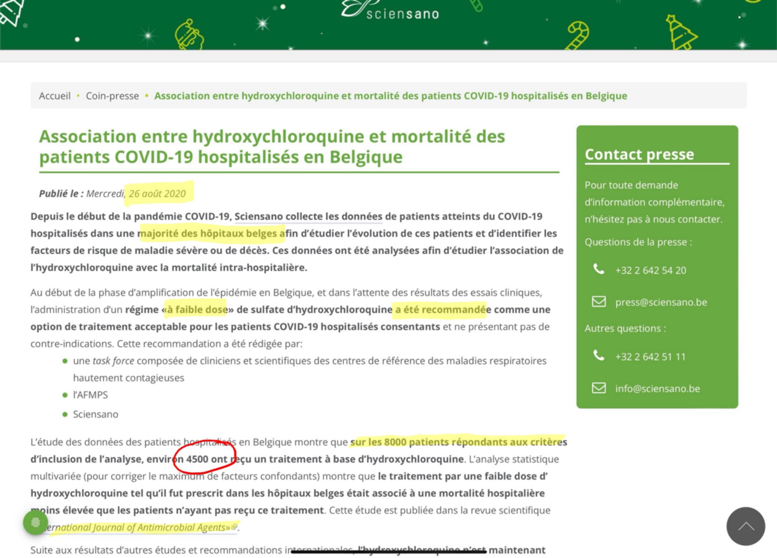Click the Christmas tree icon in the right banner
This screenshot has width=777, height=558.
point(682,33)
